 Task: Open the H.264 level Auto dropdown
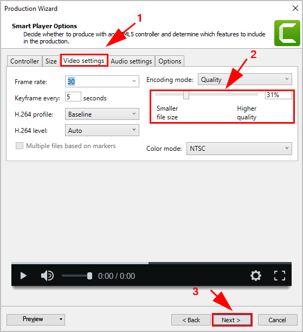tap(102, 130)
